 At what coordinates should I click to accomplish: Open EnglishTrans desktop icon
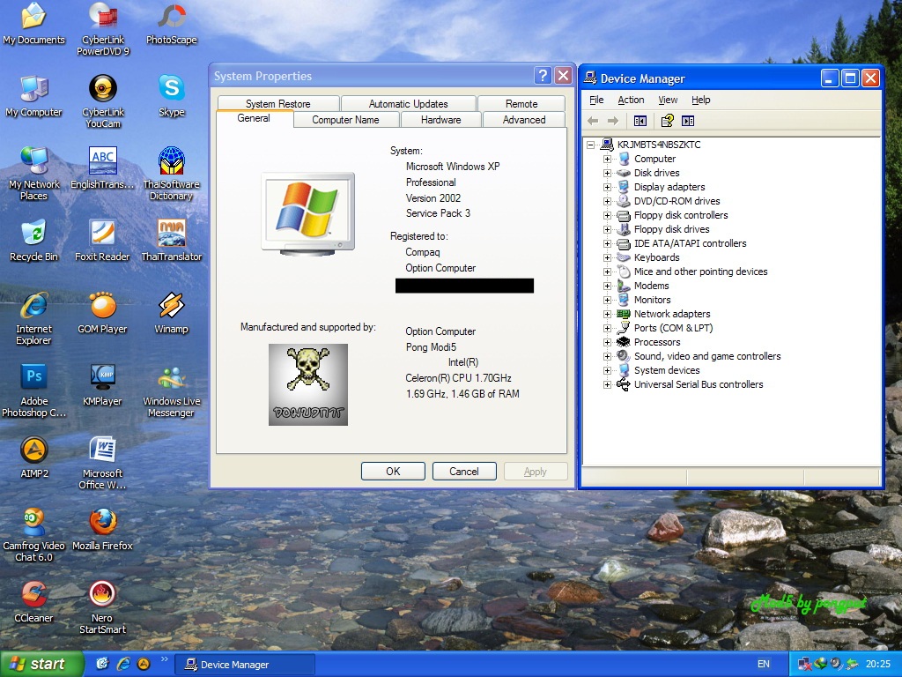click(x=102, y=168)
